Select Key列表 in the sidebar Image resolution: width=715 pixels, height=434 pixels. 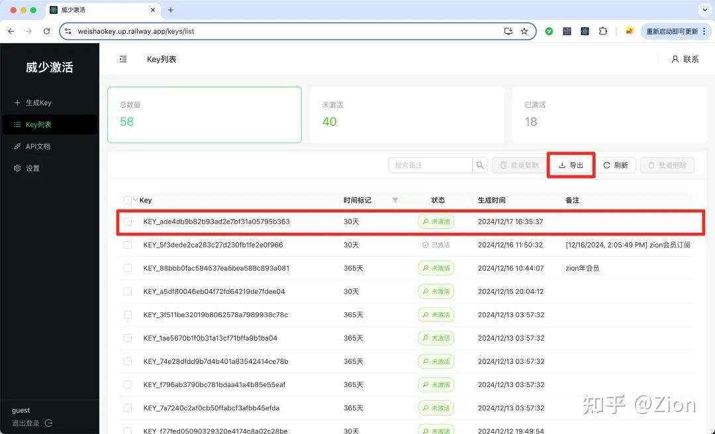(x=49, y=124)
